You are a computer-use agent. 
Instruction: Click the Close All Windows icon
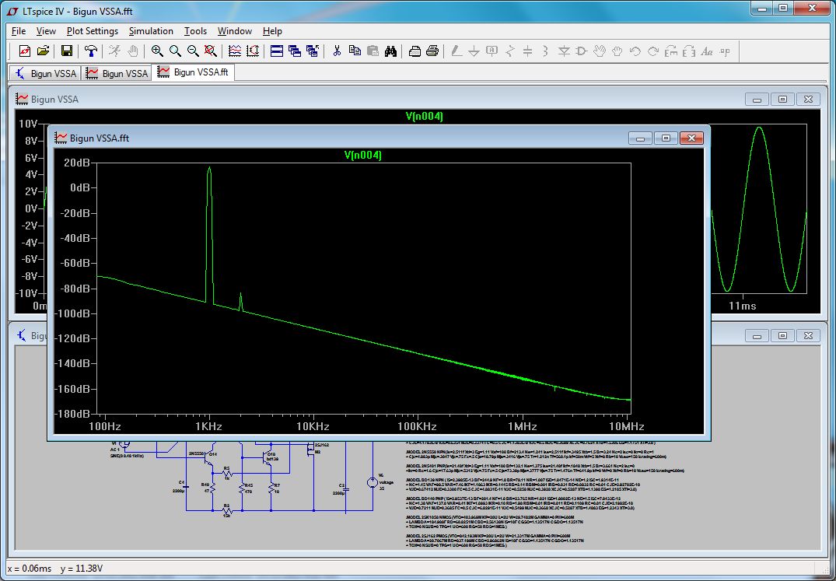pos(313,51)
